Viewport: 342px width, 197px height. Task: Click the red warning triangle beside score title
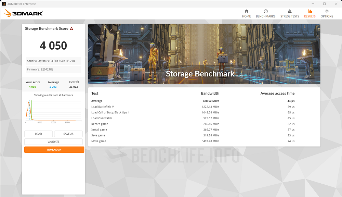(71, 29)
